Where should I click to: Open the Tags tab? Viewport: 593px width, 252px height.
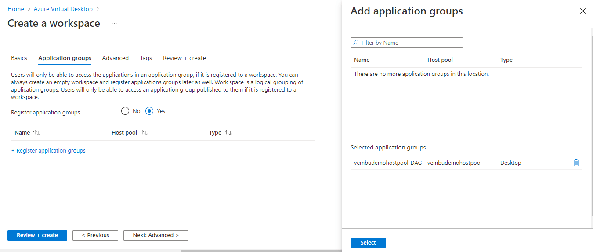(x=146, y=58)
